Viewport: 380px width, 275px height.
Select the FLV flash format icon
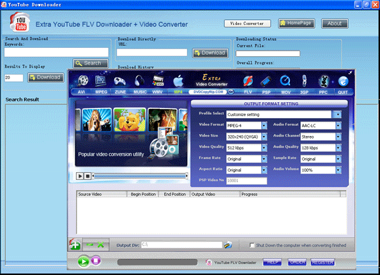click(248, 81)
